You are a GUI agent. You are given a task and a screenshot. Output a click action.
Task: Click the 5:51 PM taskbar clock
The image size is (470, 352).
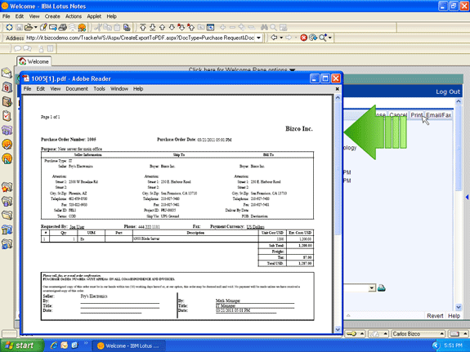click(453, 345)
